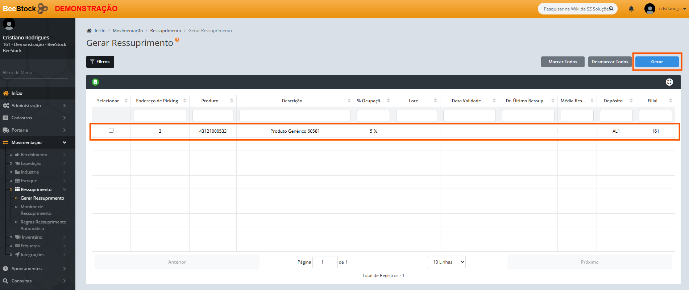Open Monitor de Ressuprimento in sidebar
Image resolution: width=689 pixels, height=290 pixels.
click(36, 210)
